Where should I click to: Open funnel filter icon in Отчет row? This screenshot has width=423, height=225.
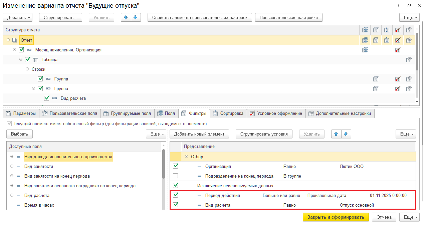(376, 40)
